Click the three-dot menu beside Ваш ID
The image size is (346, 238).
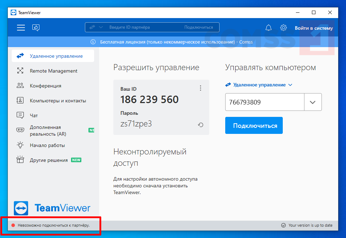coord(200,88)
